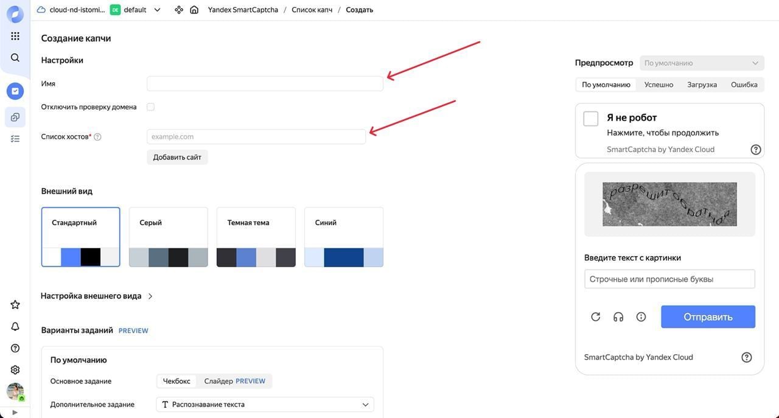This screenshot has height=418, width=779.
Task: Check the Я не робот checkbox
Action: click(x=591, y=119)
